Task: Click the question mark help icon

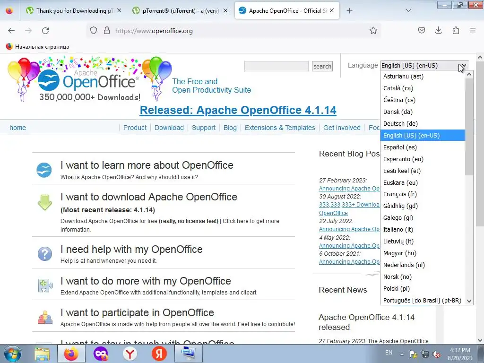Action: coord(45,254)
